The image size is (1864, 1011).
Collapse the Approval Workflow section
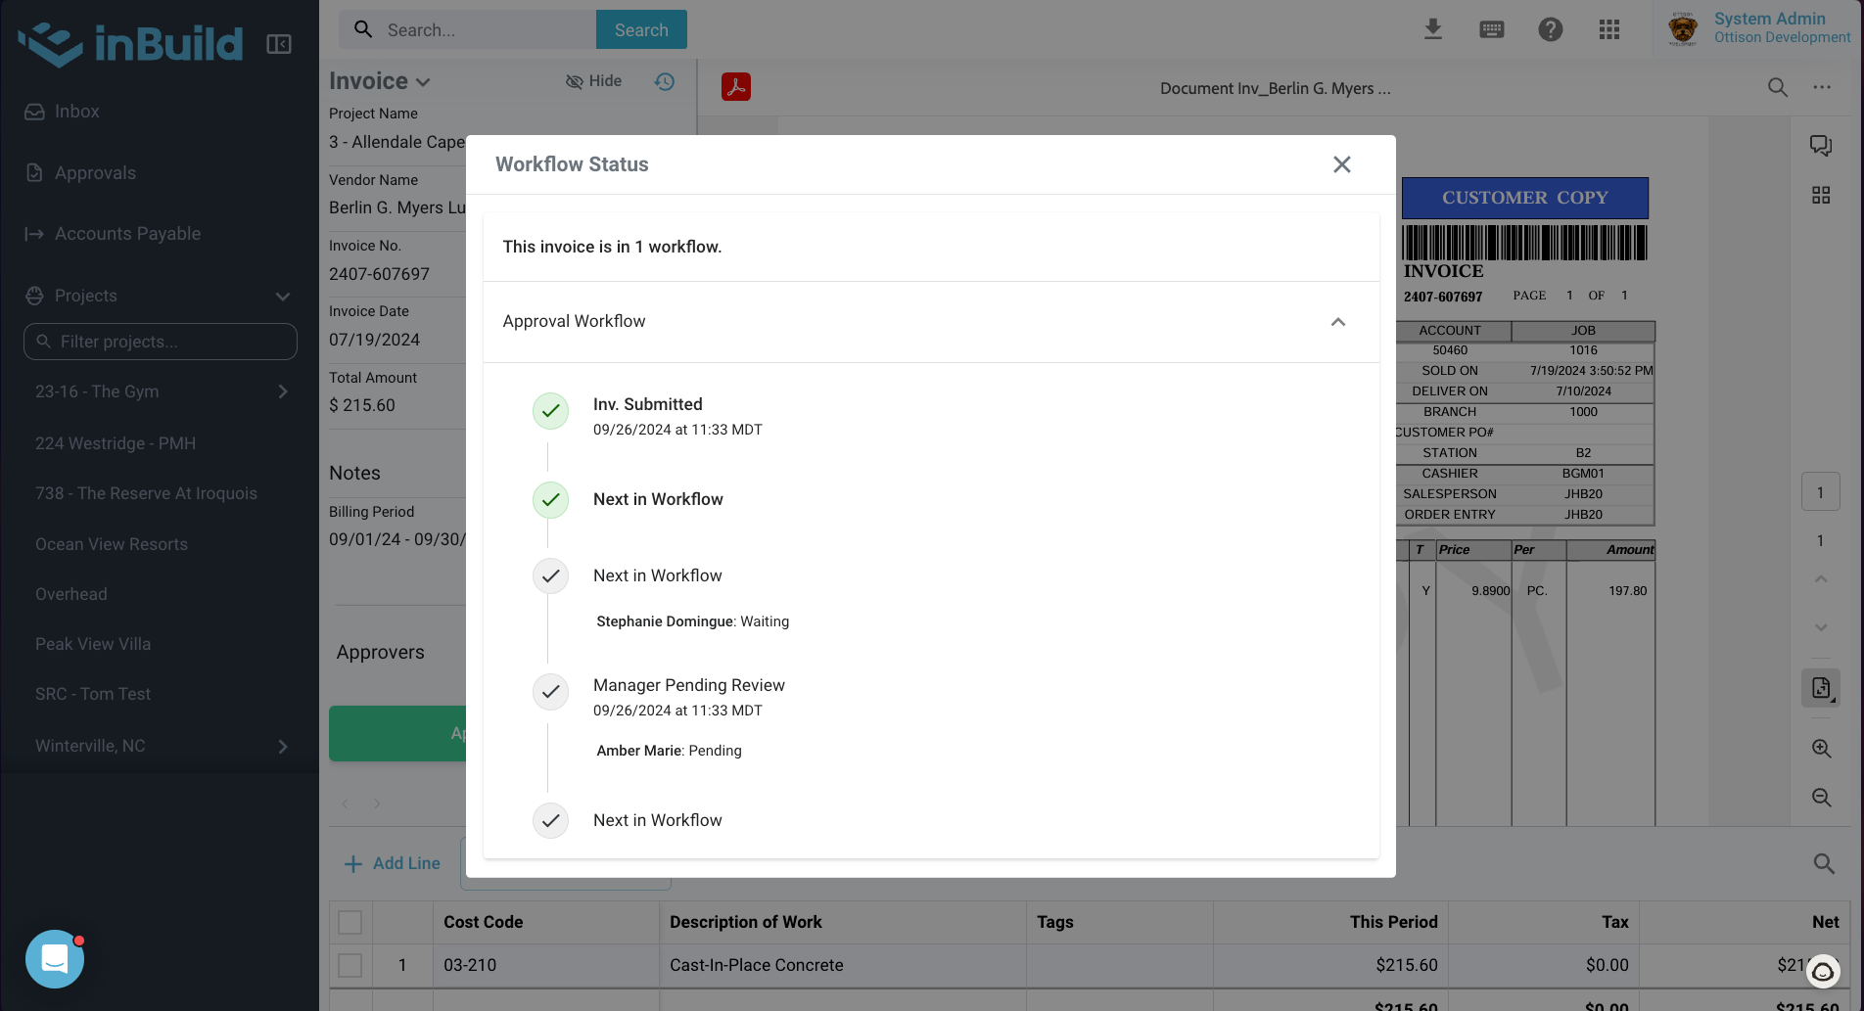pos(1338,322)
